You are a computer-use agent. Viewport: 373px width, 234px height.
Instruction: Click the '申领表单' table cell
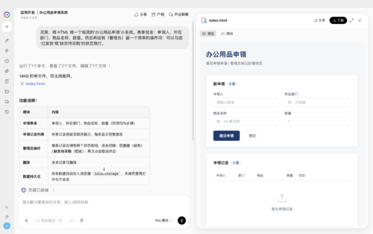click(x=34, y=123)
